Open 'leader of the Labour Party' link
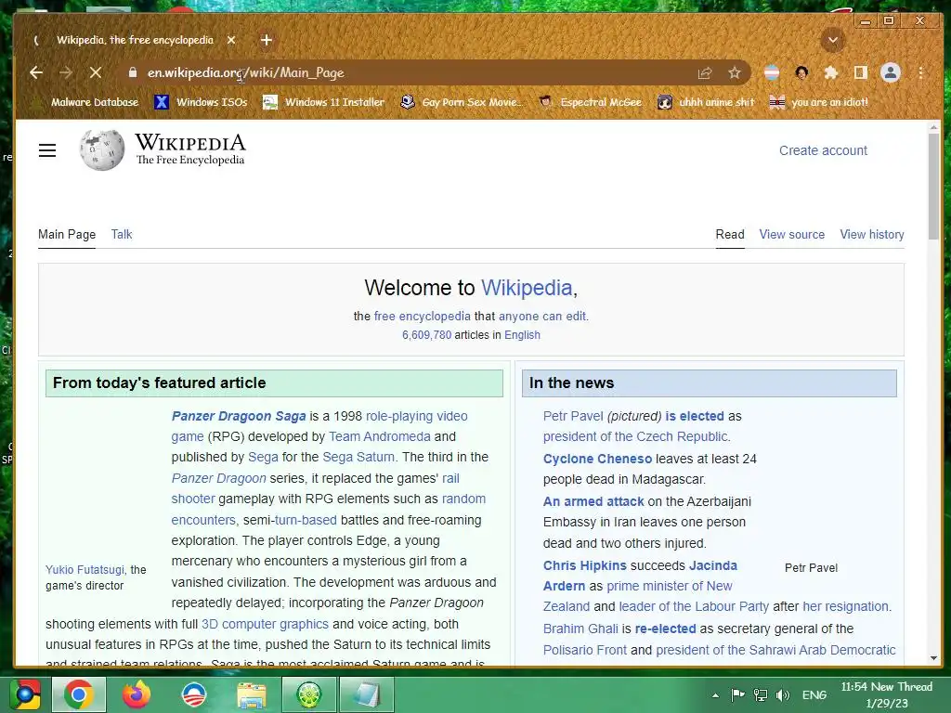Viewport: 951px width, 713px height. 694,606
